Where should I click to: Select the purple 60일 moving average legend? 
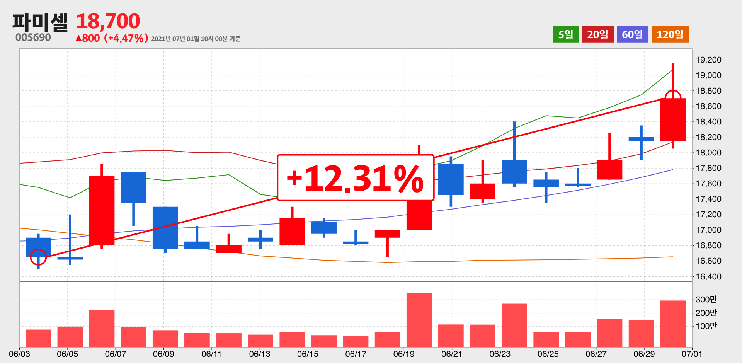pos(632,34)
